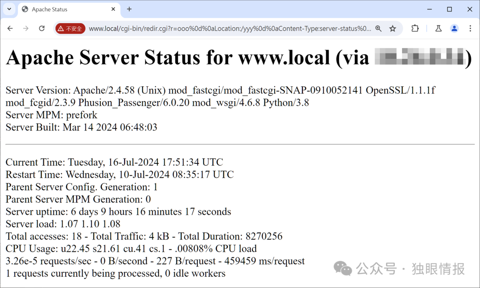Screen dimensions: 480x288
Task: Click the Total accesses line
Action: coord(144,236)
